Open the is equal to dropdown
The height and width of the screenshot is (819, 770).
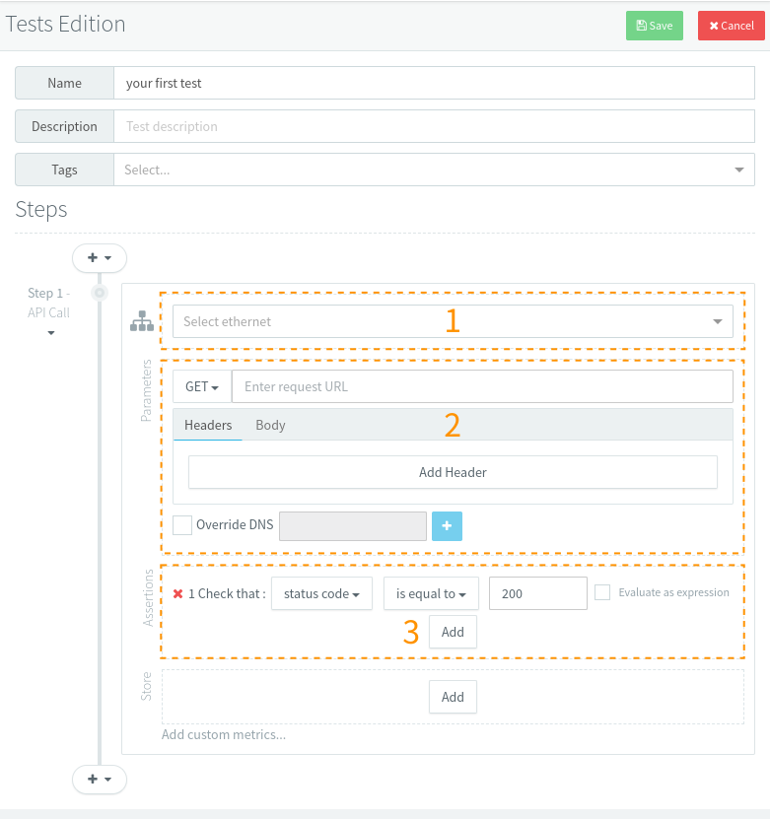coord(431,593)
